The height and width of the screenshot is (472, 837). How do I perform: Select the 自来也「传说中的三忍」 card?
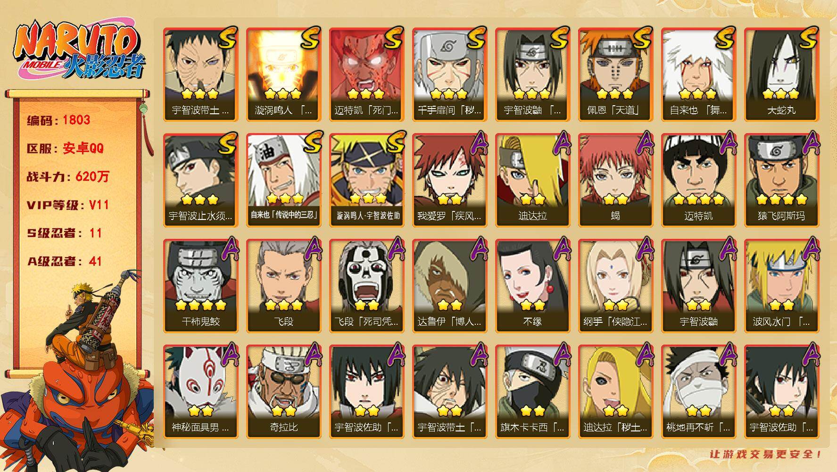click(283, 180)
